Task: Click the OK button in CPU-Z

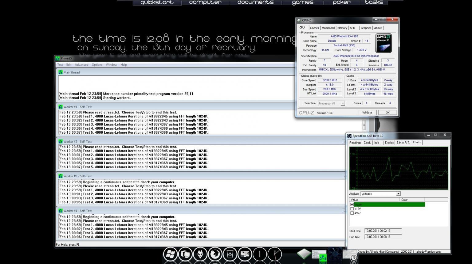Action: pyautogui.click(x=387, y=113)
